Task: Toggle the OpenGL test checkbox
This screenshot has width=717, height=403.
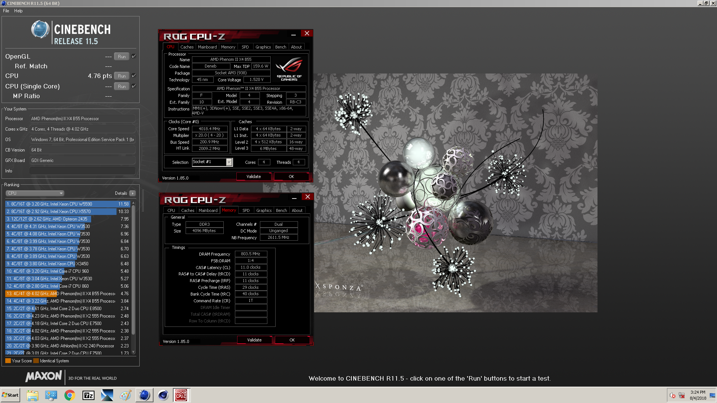Action: (134, 56)
